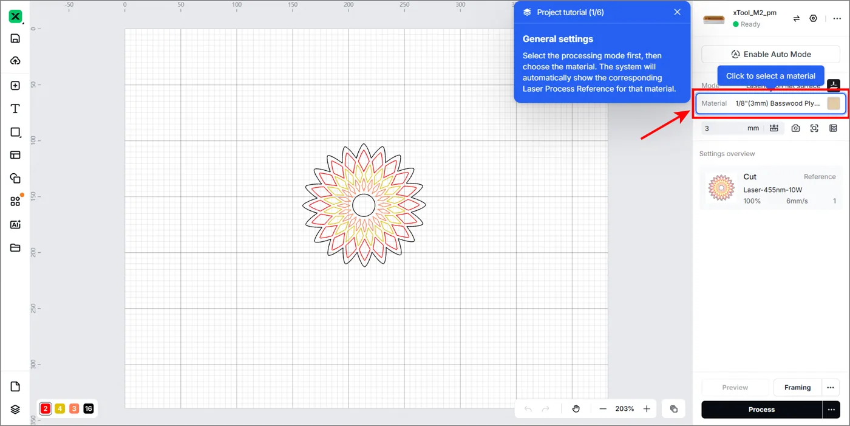Click the page icon in lower sidebar
850x426 pixels.
point(15,387)
